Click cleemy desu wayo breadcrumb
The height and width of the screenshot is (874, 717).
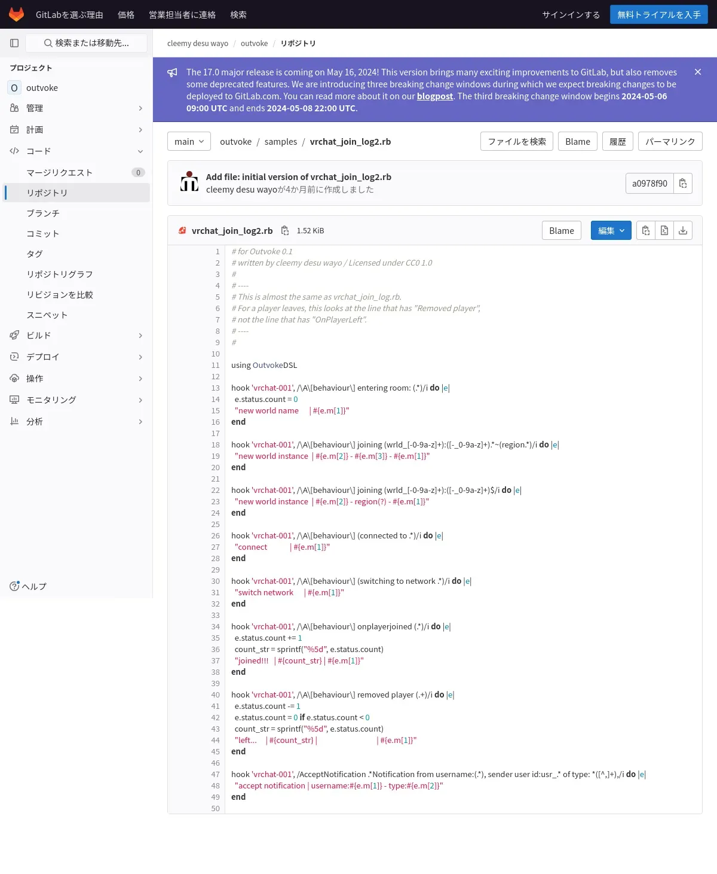tap(198, 43)
